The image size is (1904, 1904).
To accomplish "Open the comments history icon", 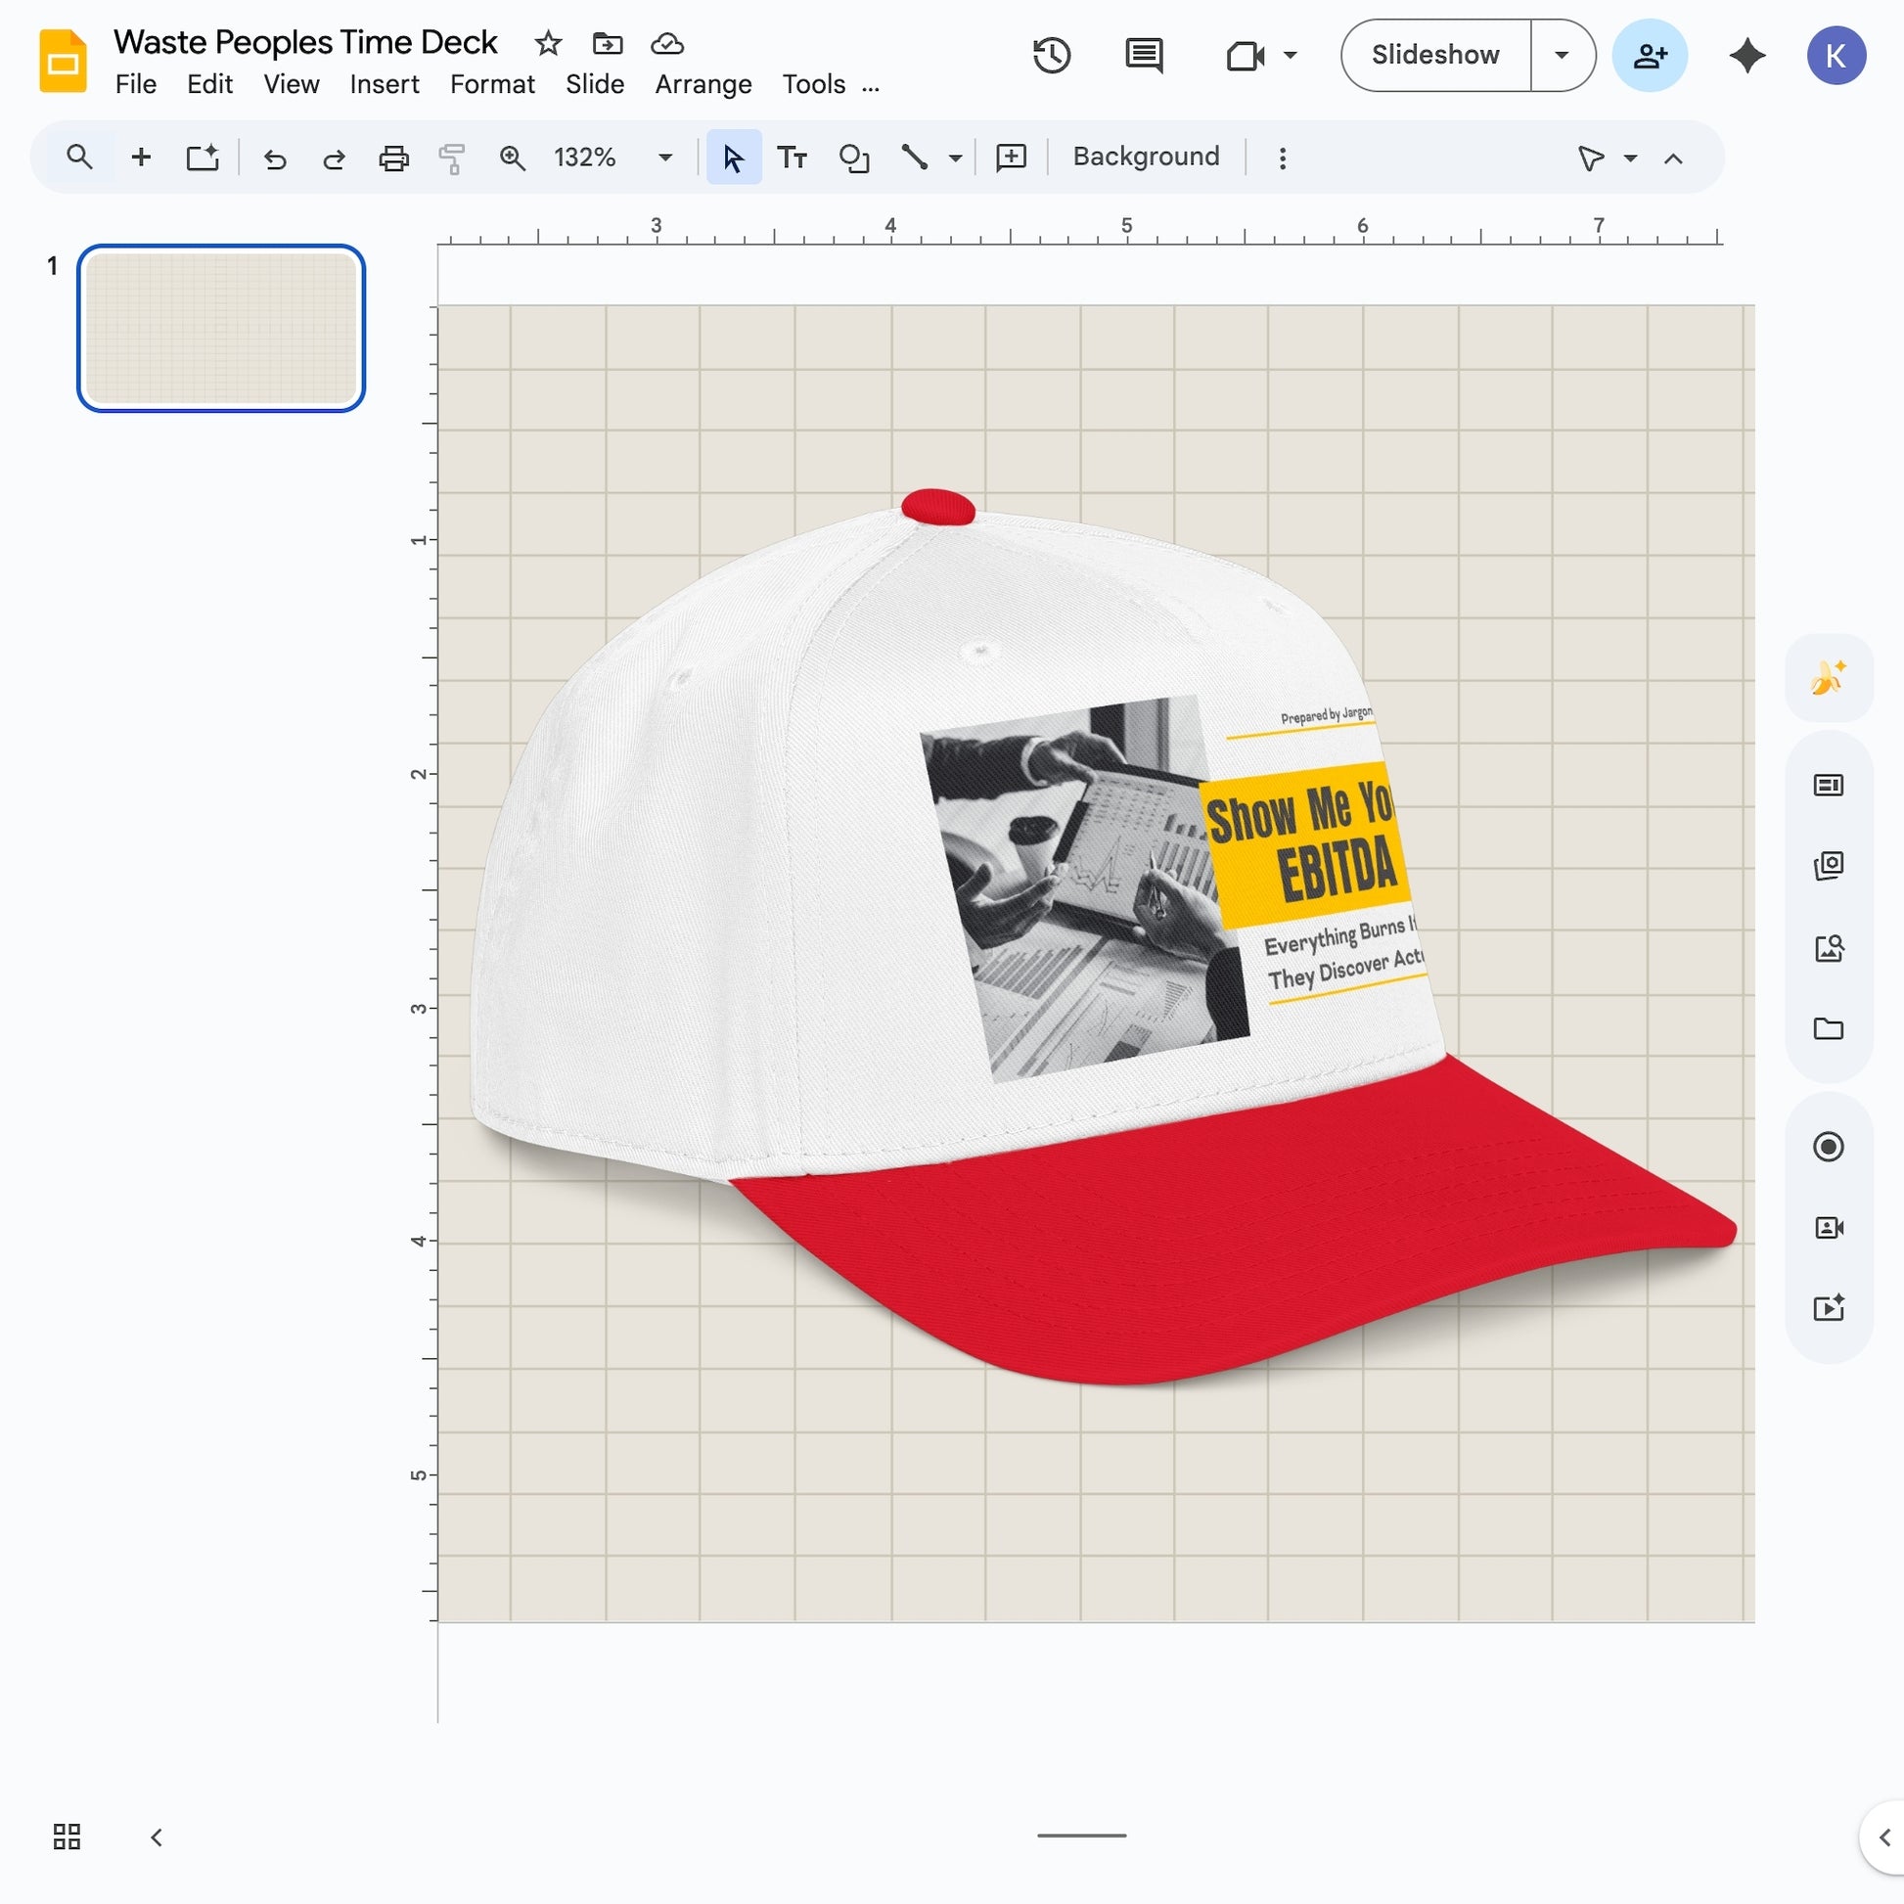I will [1143, 55].
